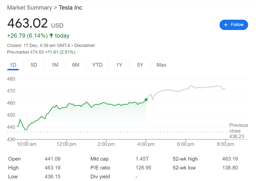The height and width of the screenshot is (181, 256).
Task: Click the P/E ratio label
Action: coord(100,168)
